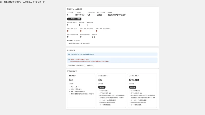This screenshot has width=205, height=115.
Task: Click the ノーマルプラン card title
Action: pyautogui.click(x=134, y=76)
